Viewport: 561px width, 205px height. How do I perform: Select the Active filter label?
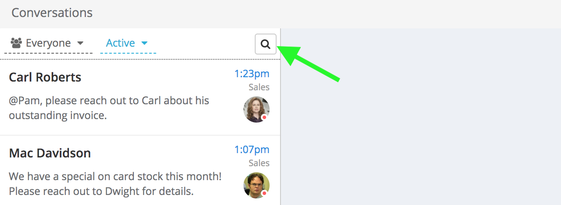tap(120, 43)
